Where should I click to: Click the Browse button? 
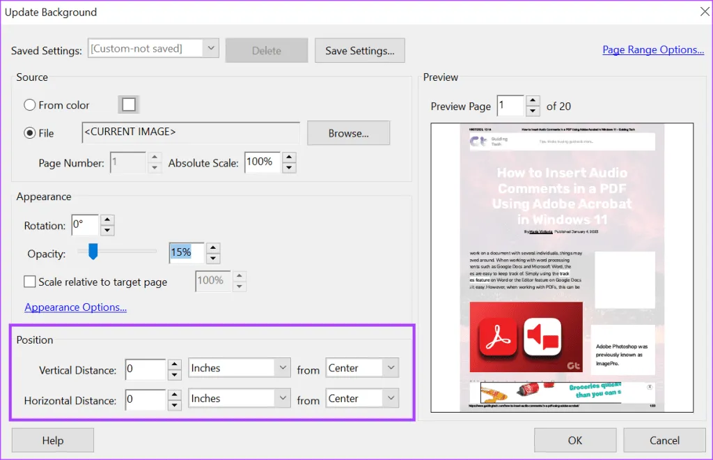[x=348, y=133]
